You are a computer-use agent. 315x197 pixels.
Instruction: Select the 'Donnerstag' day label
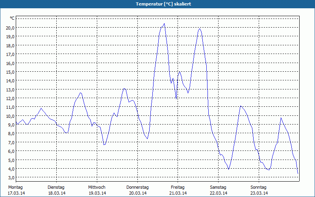(137, 188)
